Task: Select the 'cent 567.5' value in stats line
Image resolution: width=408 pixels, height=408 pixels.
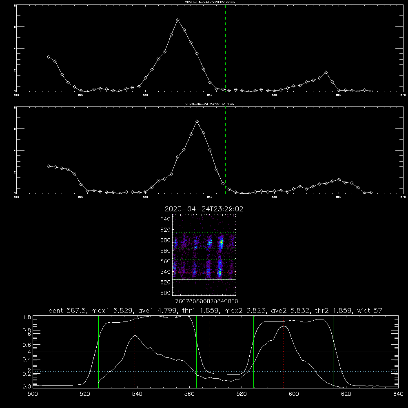Action: coord(68,310)
